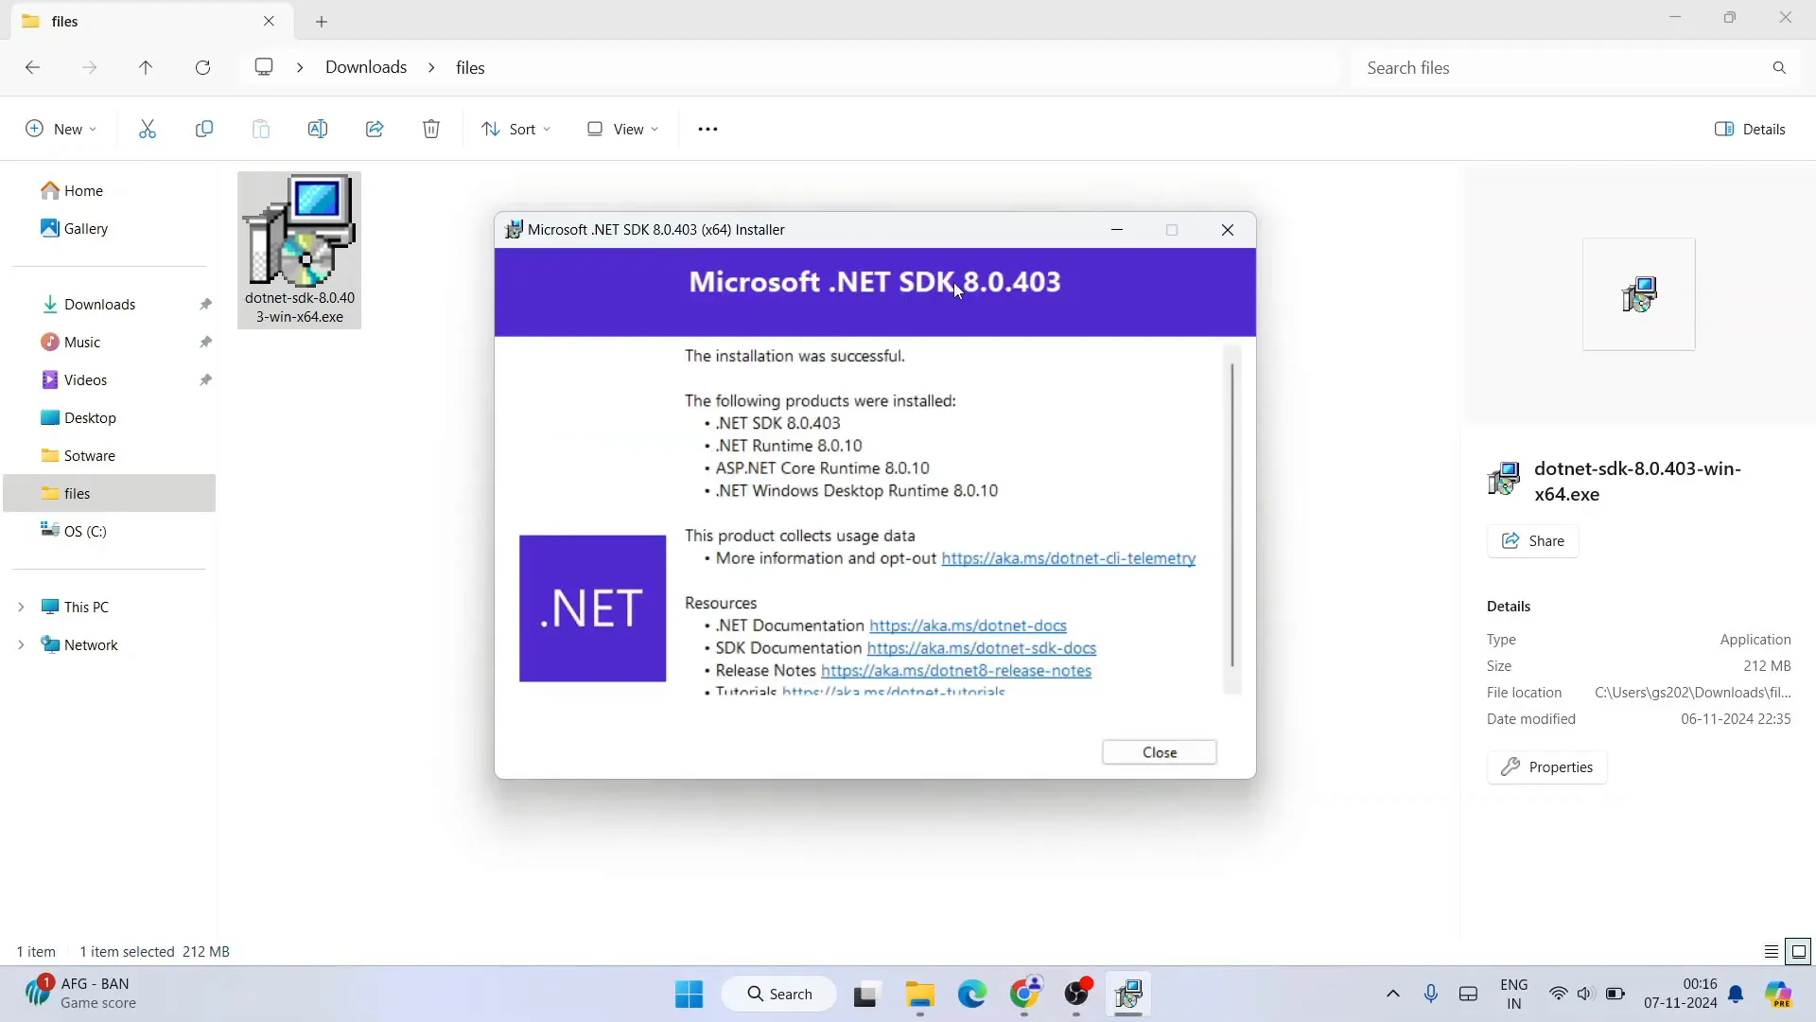Click Share button in details pane
Image resolution: width=1816 pixels, height=1022 pixels.
[1532, 541]
